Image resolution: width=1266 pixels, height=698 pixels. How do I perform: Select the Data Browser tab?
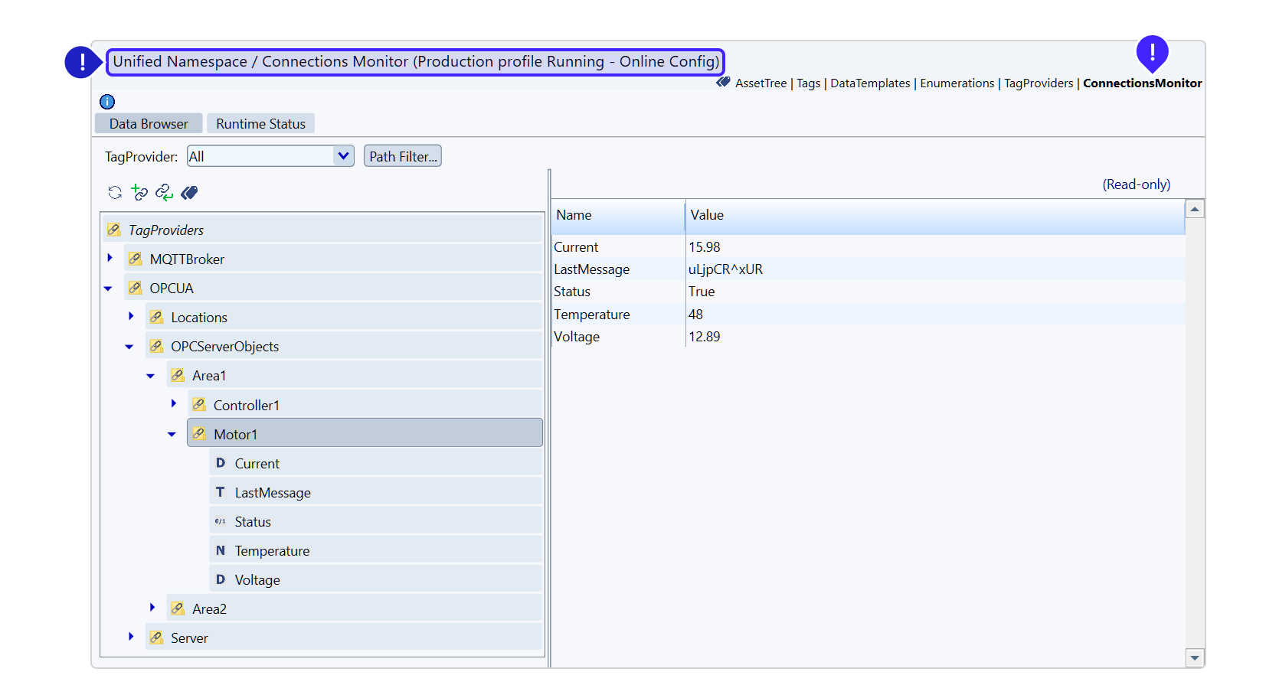pos(149,124)
